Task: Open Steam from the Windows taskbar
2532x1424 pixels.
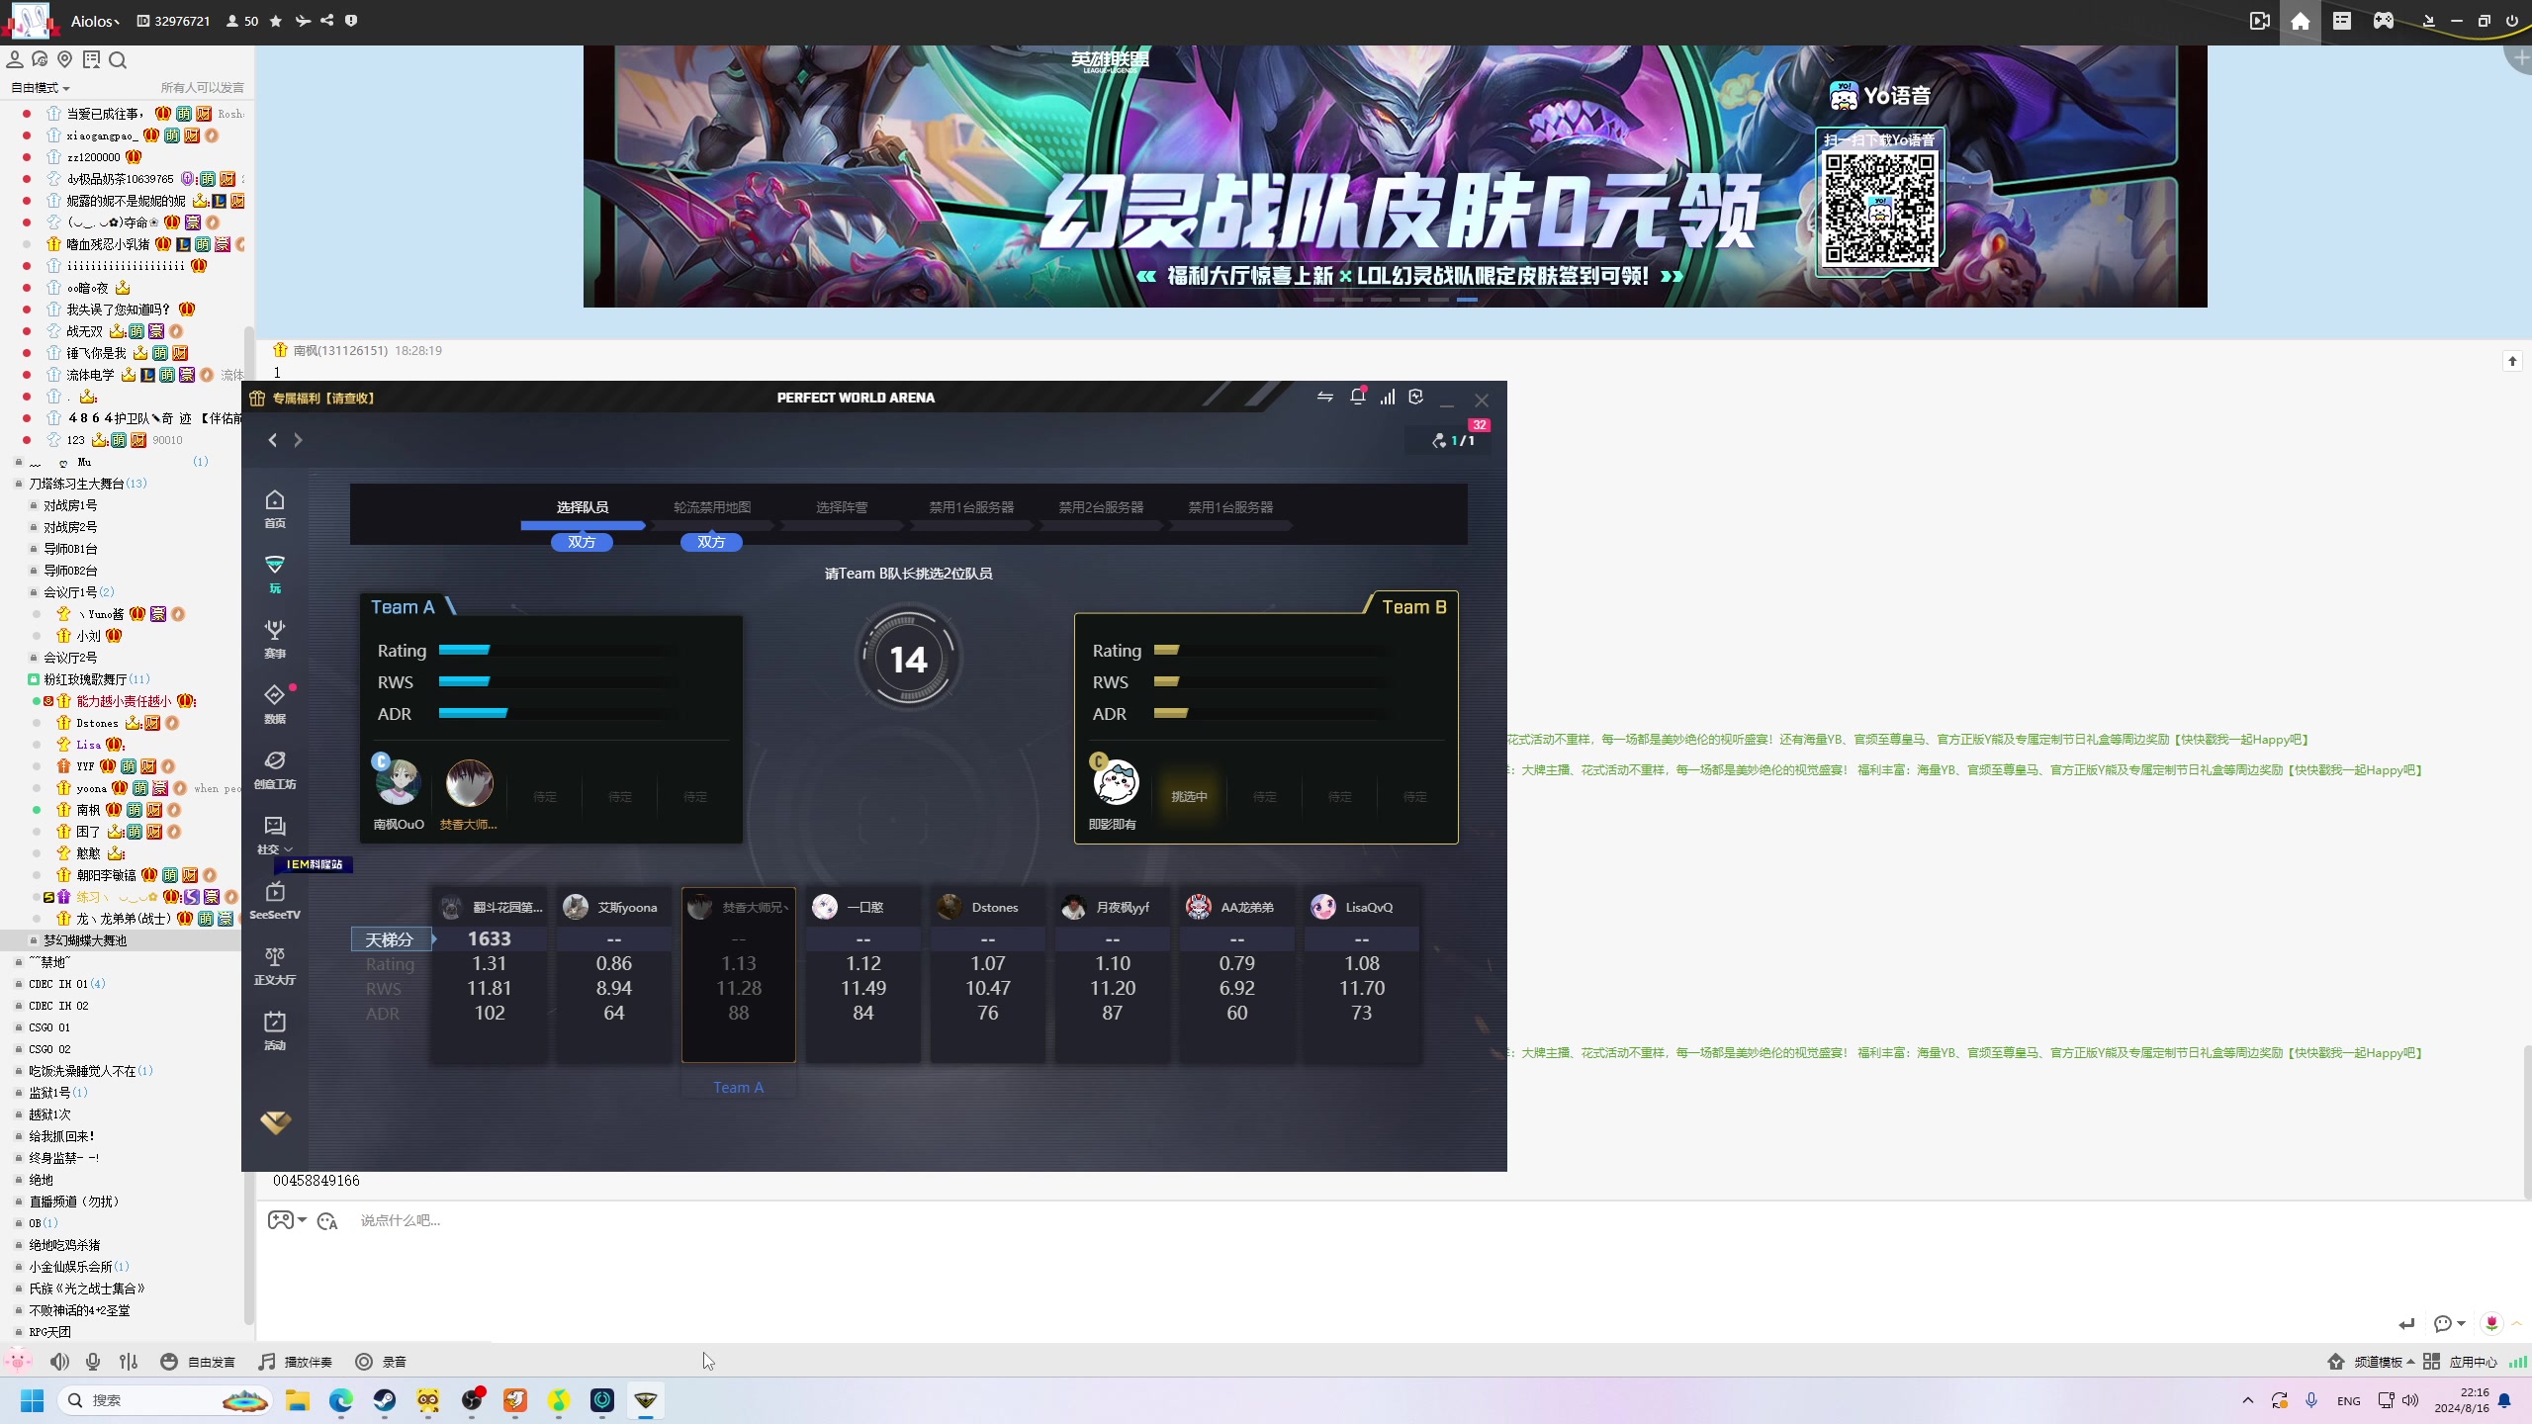Action: pos(385,1400)
